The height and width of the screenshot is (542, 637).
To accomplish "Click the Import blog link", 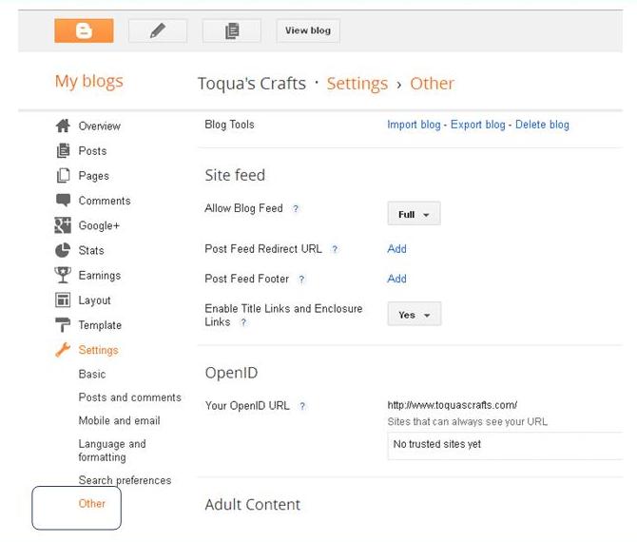I will (x=414, y=125).
